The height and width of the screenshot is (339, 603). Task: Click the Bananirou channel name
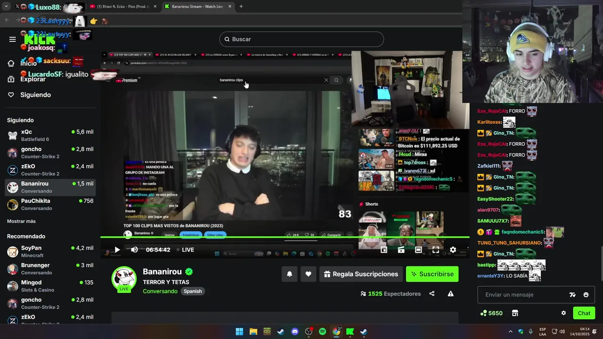pos(163,272)
